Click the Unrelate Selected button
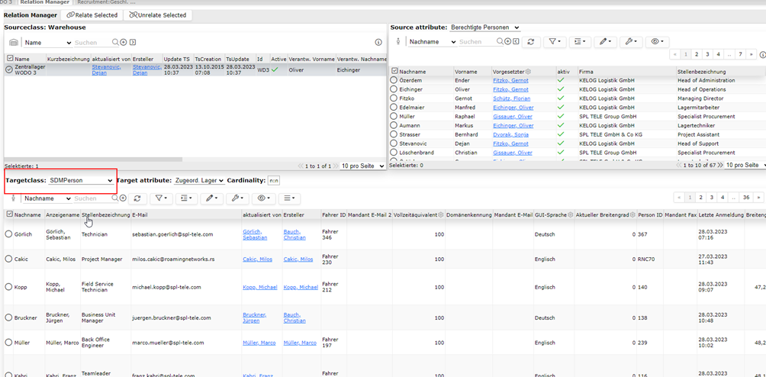Viewport: 766px width, 377px height. 158,15
